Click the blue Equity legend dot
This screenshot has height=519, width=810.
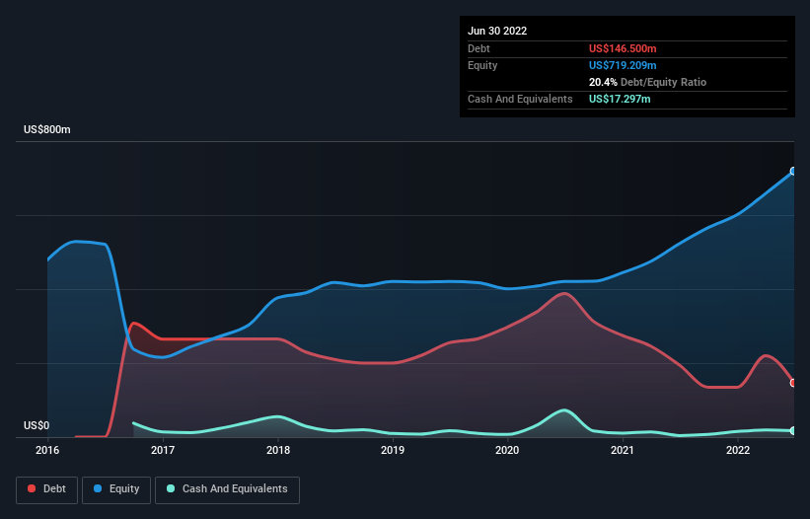click(x=98, y=488)
